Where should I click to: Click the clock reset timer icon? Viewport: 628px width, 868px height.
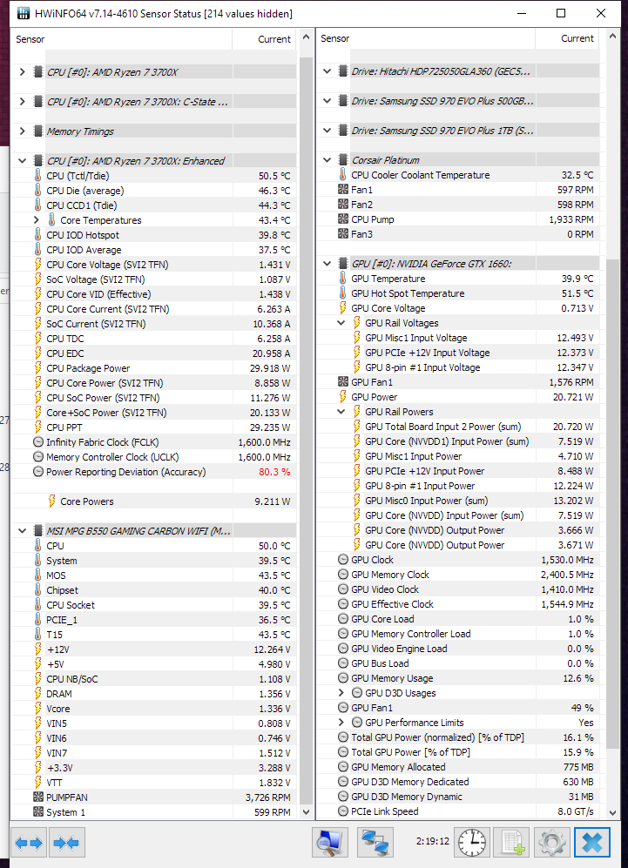pos(472,843)
